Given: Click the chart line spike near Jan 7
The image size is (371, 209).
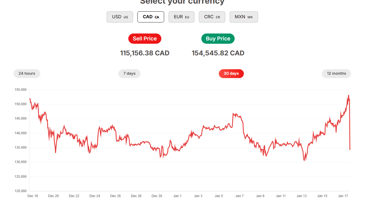Looking at the screenshot, I should pos(234,114).
